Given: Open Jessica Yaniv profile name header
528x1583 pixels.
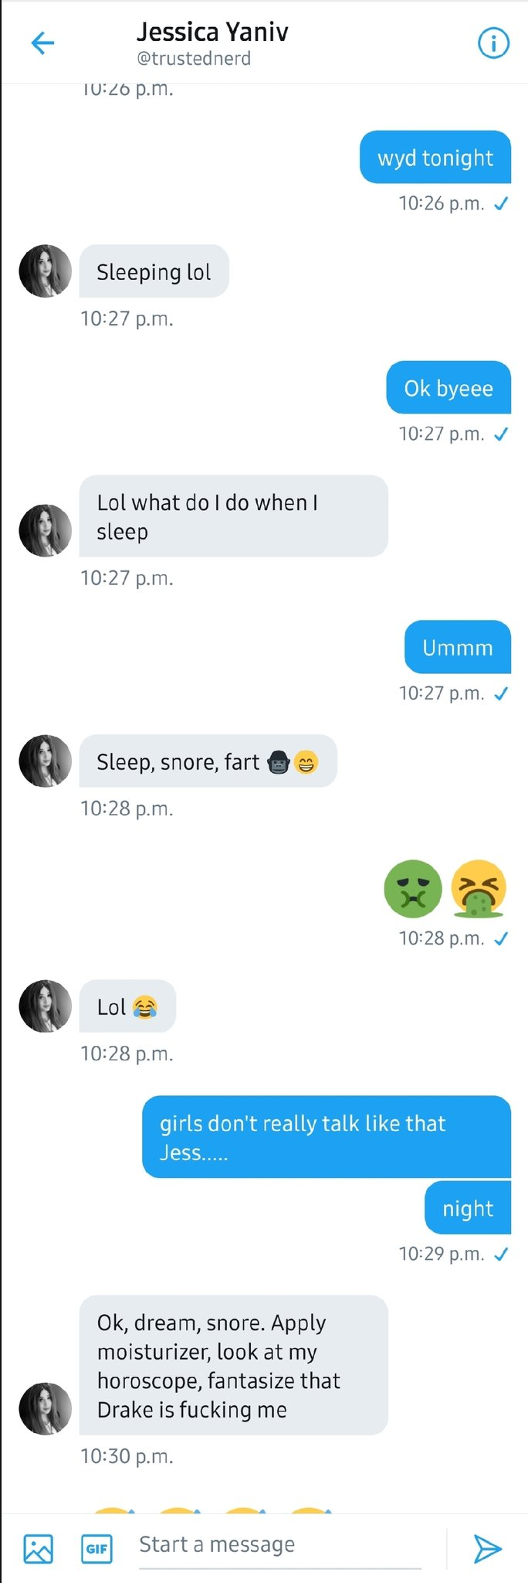Looking at the screenshot, I should click(212, 32).
